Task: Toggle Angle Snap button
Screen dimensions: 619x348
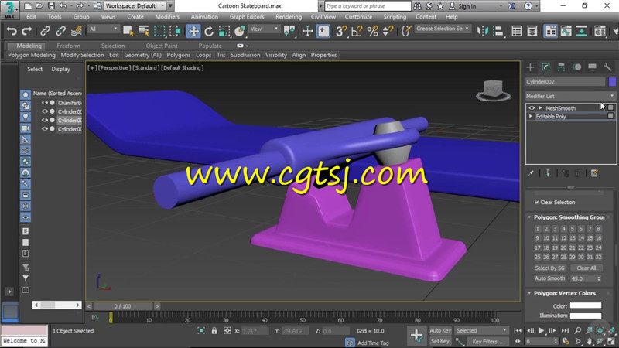Action: point(357,31)
